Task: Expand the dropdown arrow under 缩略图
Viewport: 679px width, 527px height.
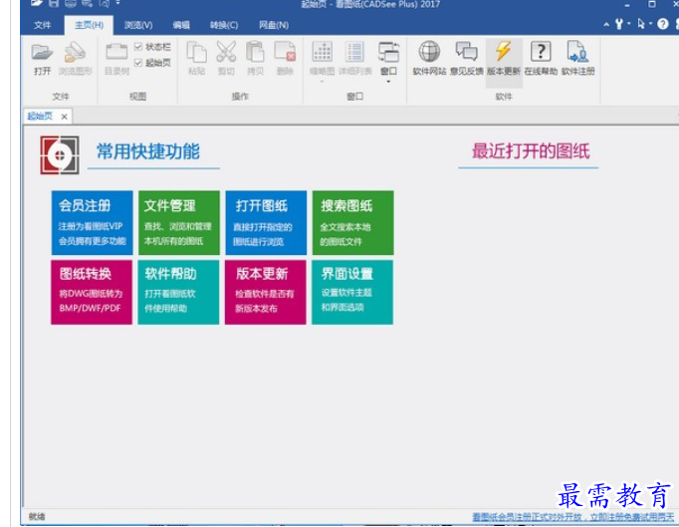Action: coord(323,82)
